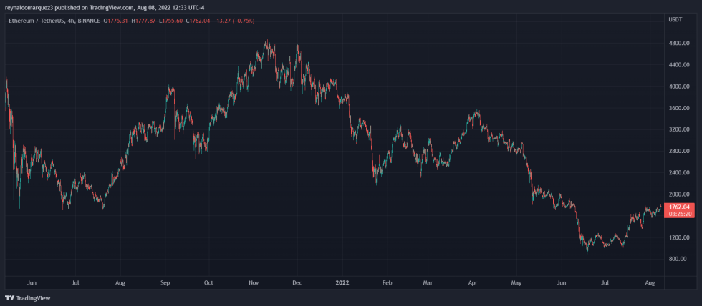702x306 pixels.
Task: Click the open value O1775.31
Action: click(116, 21)
